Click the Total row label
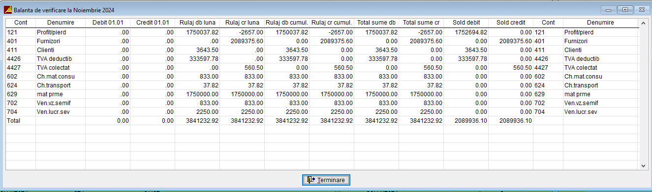Viewport: 652px width, 192px height. (x=14, y=121)
